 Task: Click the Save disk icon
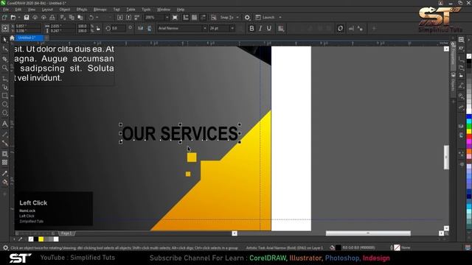click(x=27, y=18)
